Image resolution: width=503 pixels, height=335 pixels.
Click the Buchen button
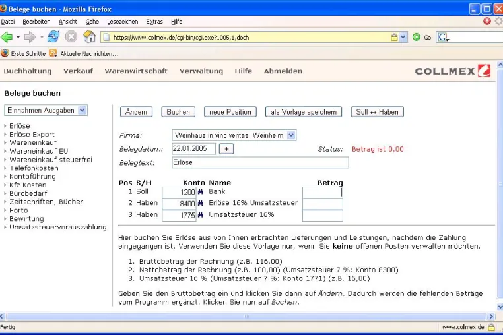click(x=178, y=112)
